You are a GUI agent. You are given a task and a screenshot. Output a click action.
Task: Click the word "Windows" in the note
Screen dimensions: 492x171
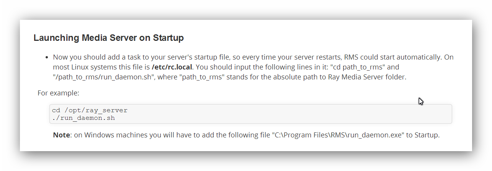(x=98, y=135)
